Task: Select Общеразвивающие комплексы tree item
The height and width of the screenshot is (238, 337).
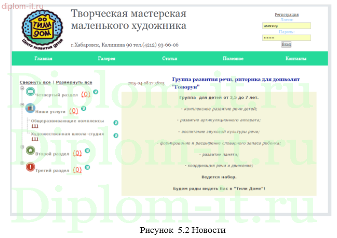Action: 68,121
